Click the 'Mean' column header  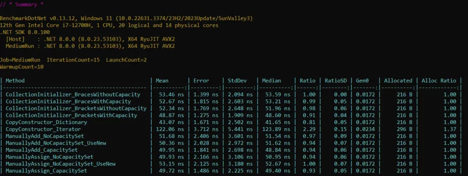[x=162, y=81]
